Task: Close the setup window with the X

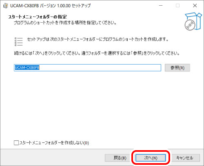Action: pos(195,6)
